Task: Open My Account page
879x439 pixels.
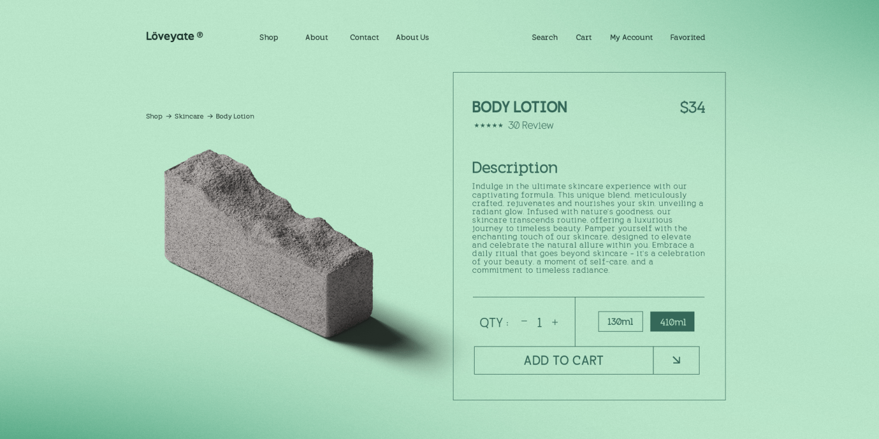Action: coord(631,37)
